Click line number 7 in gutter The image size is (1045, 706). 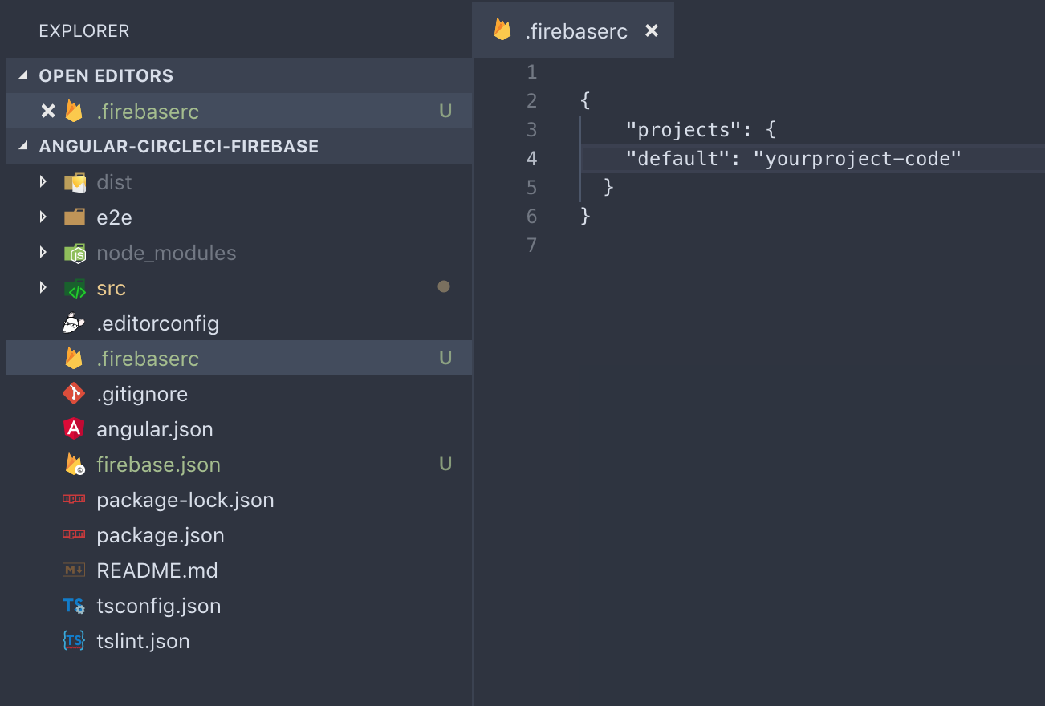pyautogui.click(x=531, y=245)
